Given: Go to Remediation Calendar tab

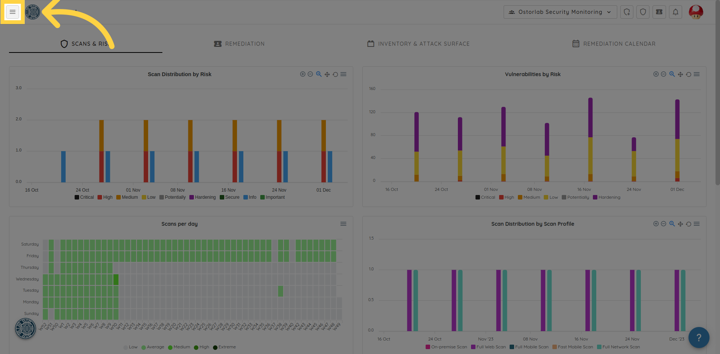Looking at the screenshot, I should coord(614,44).
